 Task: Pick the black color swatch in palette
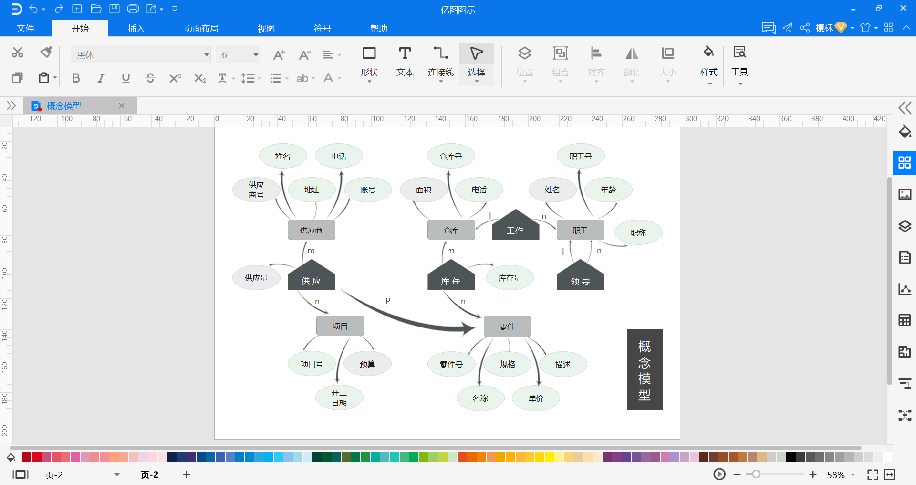791,456
